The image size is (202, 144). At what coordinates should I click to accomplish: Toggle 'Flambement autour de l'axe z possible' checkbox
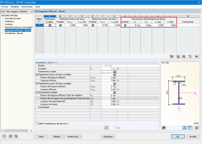(x=114, y=84)
